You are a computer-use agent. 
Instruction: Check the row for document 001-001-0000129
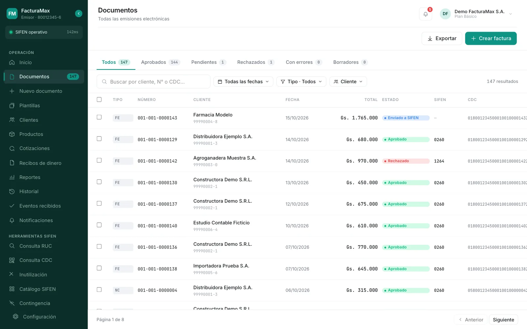99,139
